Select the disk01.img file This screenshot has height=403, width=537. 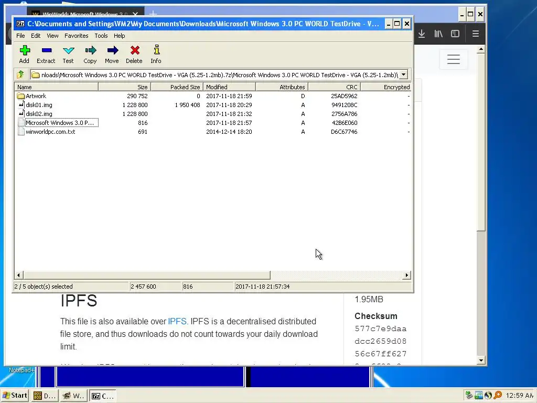pyautogui.click(x=39, y=105)
